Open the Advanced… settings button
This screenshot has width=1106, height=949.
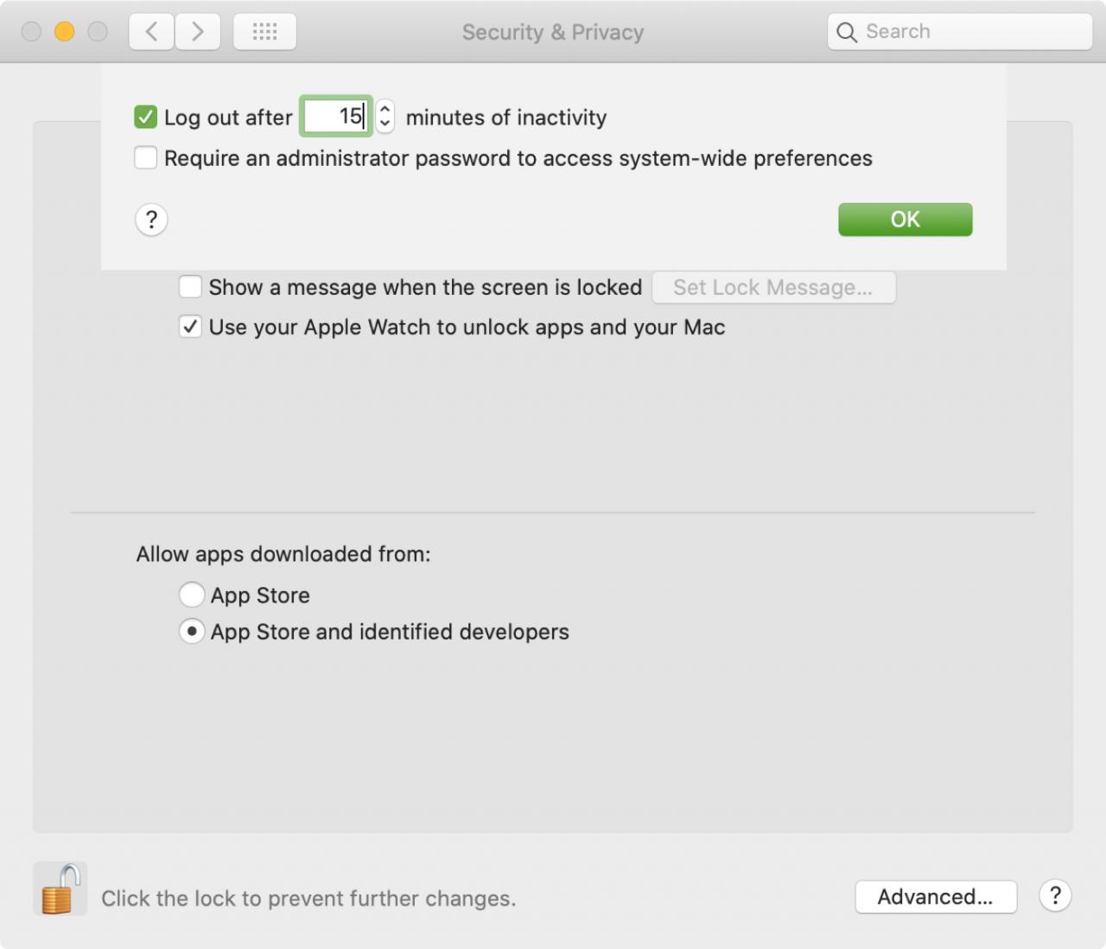click(936, 897)
